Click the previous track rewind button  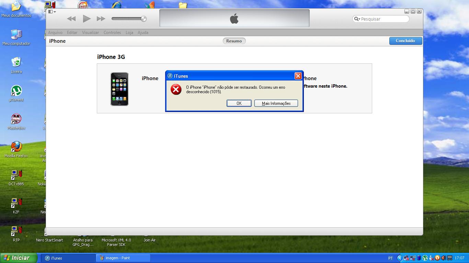tap(71, 19)
